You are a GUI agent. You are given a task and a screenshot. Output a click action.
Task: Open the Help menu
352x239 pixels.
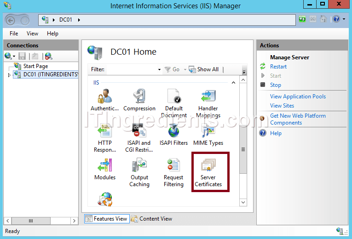[52, 34]
